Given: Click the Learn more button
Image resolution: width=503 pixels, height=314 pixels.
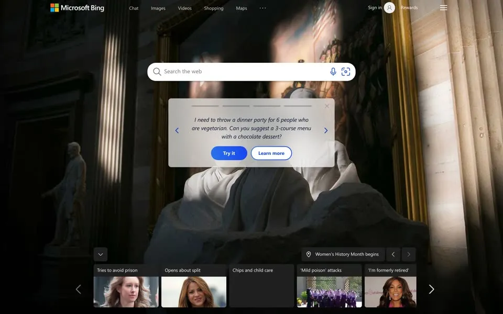Looking at the screenshot, I should [271, 153].
